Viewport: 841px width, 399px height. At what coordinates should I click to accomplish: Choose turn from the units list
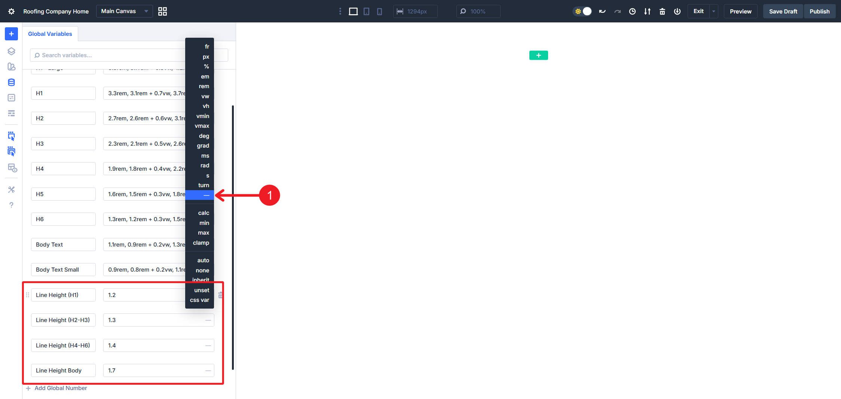pyautogui.click(x=203, y=185)
